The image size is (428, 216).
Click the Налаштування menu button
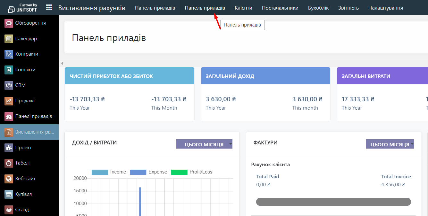tap(385, 8)
